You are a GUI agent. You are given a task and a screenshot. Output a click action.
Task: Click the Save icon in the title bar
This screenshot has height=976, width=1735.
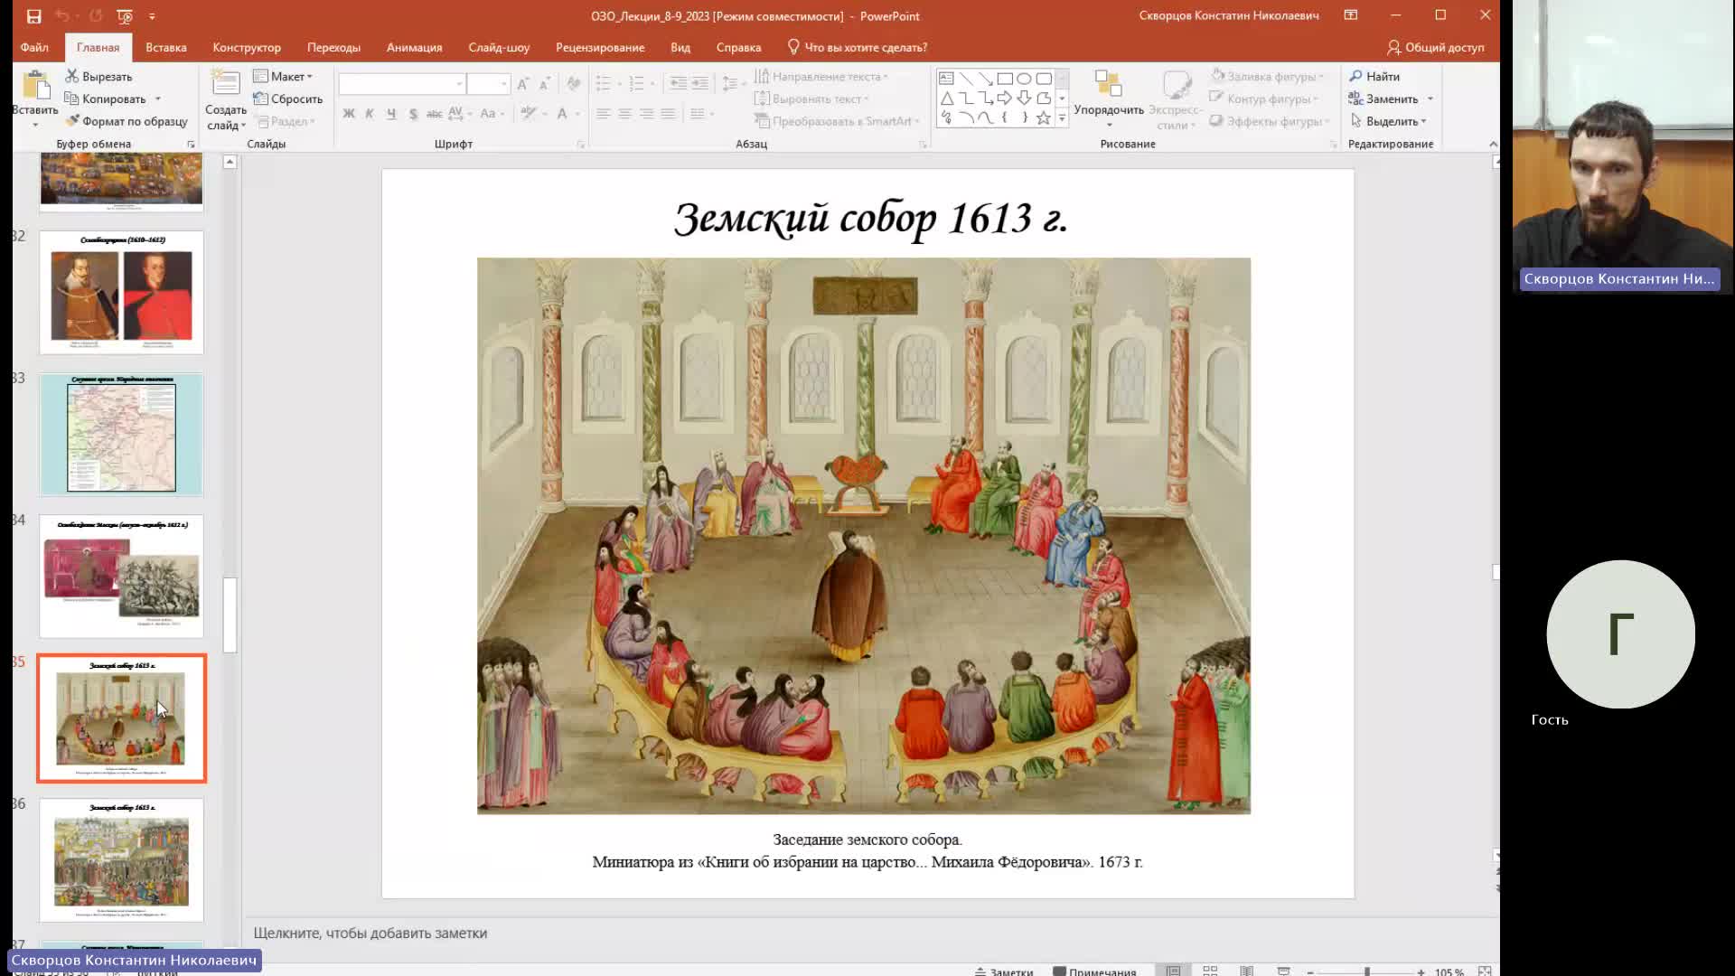(x=33, y=16)
